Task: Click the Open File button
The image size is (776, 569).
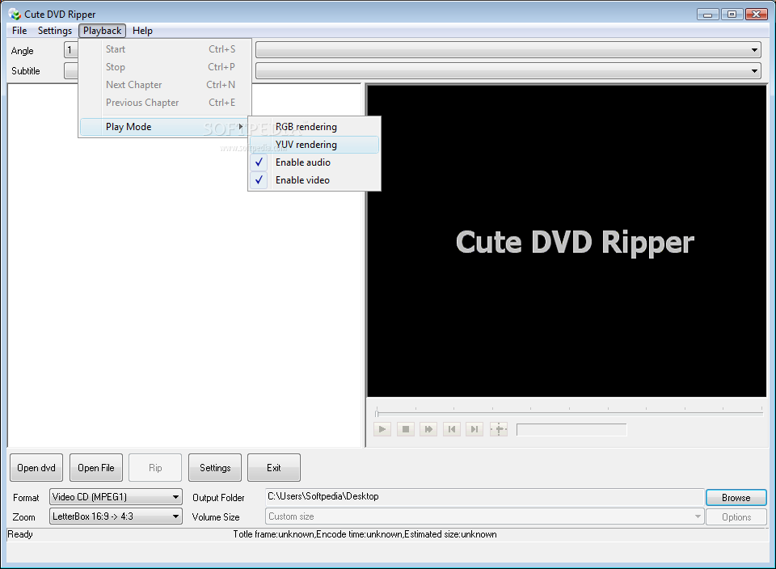Action: [x=96, y=468]
